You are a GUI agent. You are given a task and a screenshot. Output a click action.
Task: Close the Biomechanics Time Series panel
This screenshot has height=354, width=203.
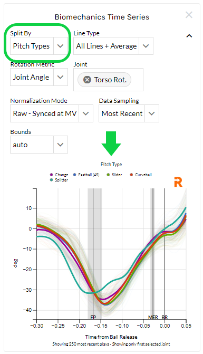point(189,15)
